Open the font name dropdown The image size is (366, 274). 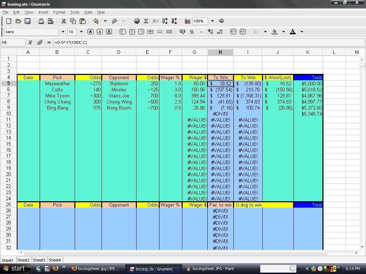64,32
